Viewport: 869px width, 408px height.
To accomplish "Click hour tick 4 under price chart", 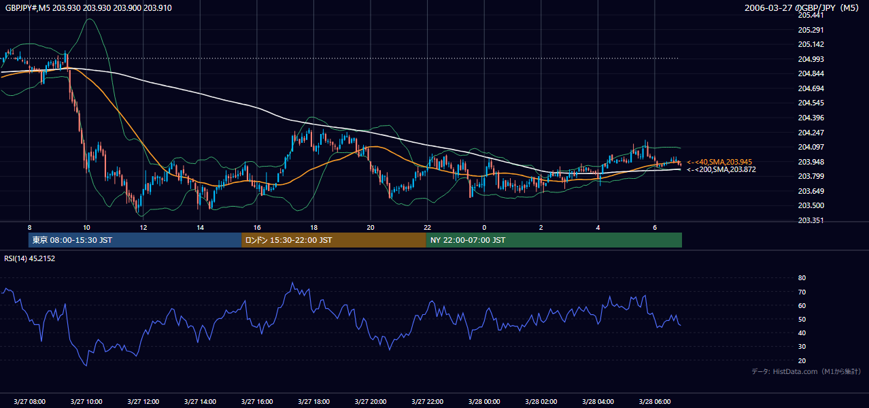I will [598, 226].
